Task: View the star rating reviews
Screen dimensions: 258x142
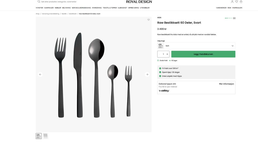Action: pyautogui.click(x=230, y=18)
